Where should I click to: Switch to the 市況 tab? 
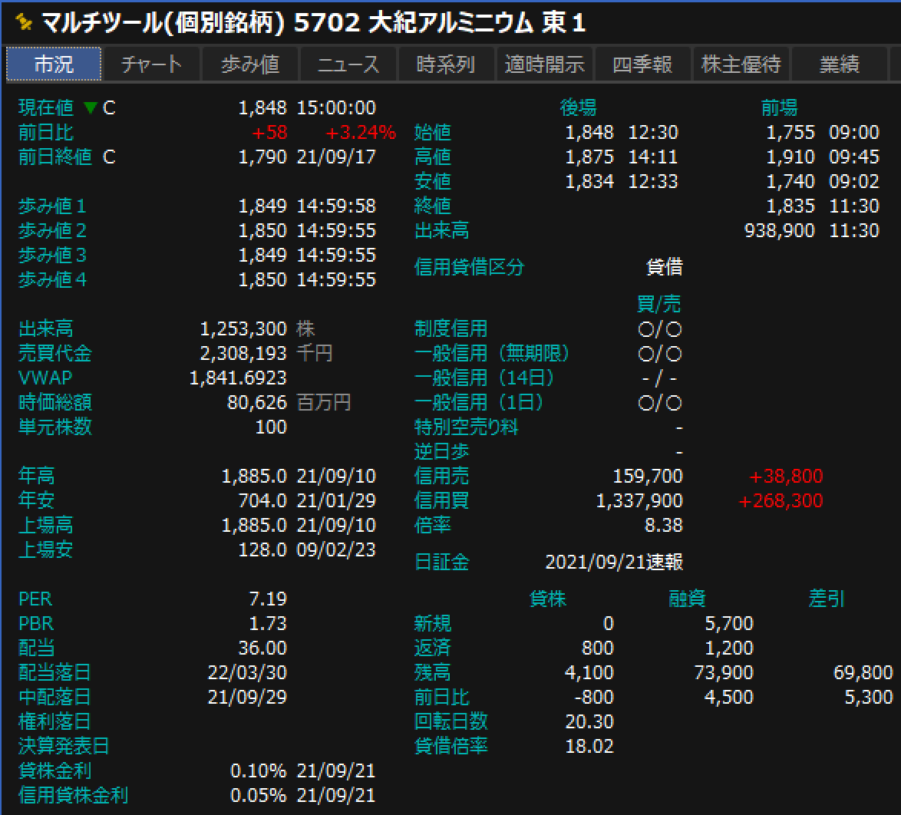54,64
